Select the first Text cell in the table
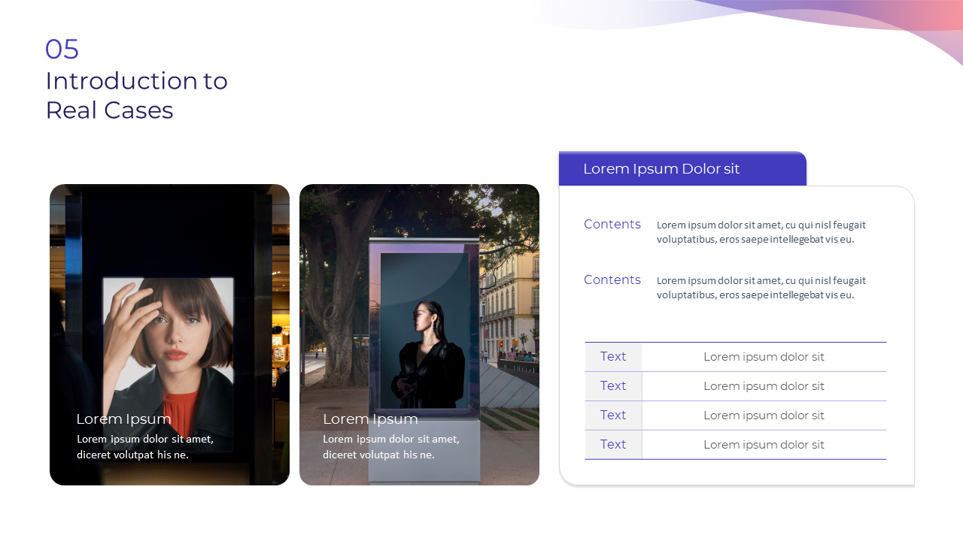963x541 pixels. point(613,356)
